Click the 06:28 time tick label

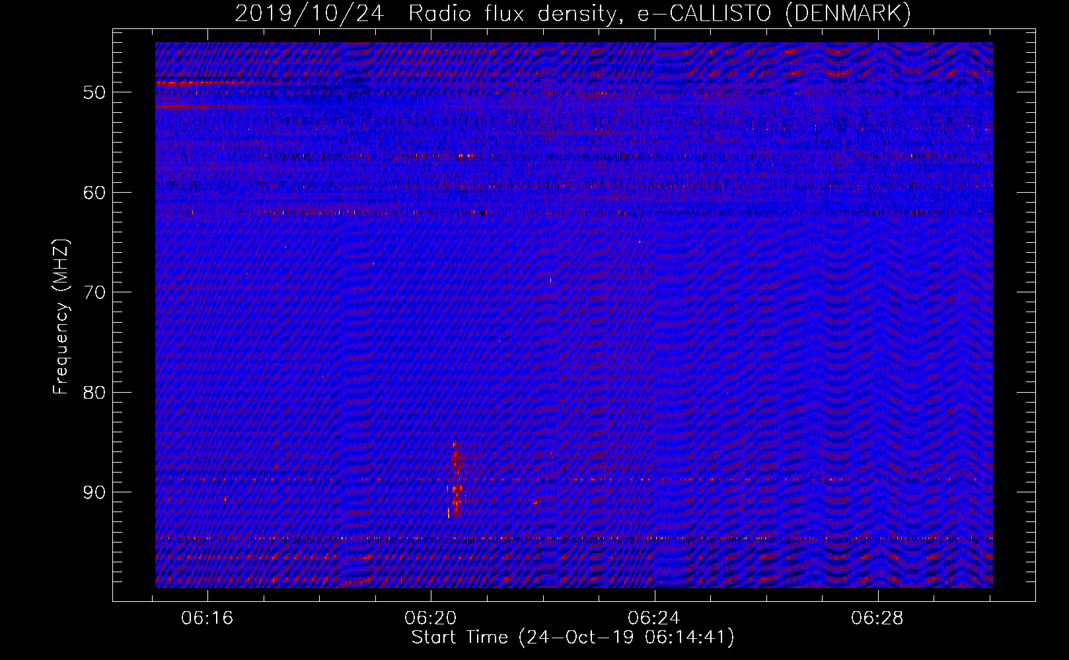[x=877, y=618]
